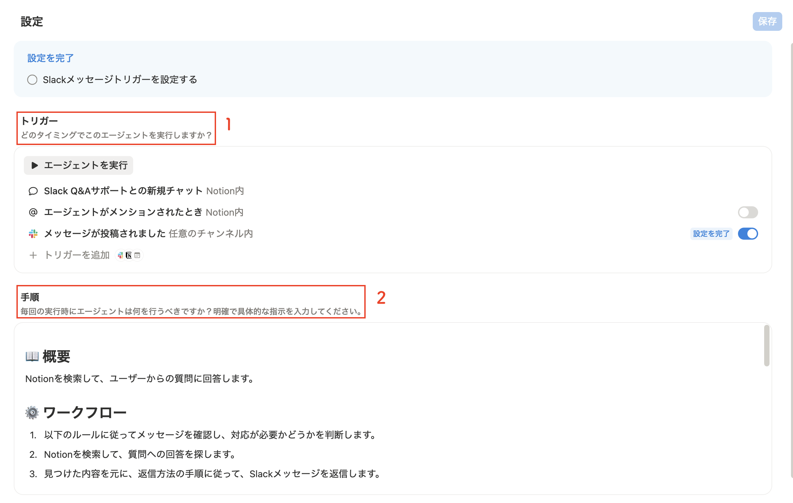Click the Slack logo icon beside メッセージが投稿されました
This screenshot has height=503, width=793.
(33, 234)
